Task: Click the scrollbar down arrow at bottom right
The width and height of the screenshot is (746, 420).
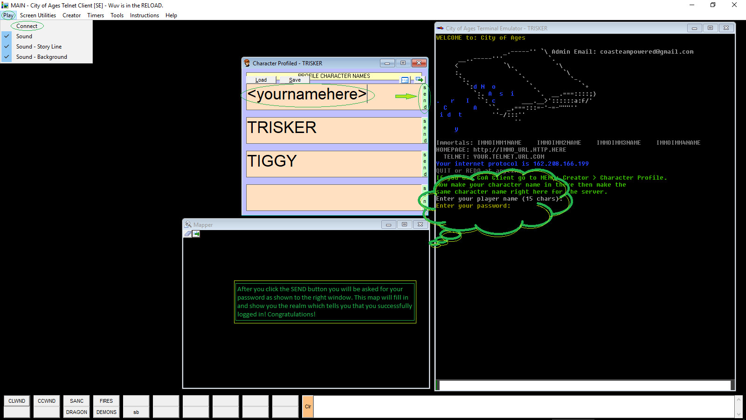Action: (739, 413)
